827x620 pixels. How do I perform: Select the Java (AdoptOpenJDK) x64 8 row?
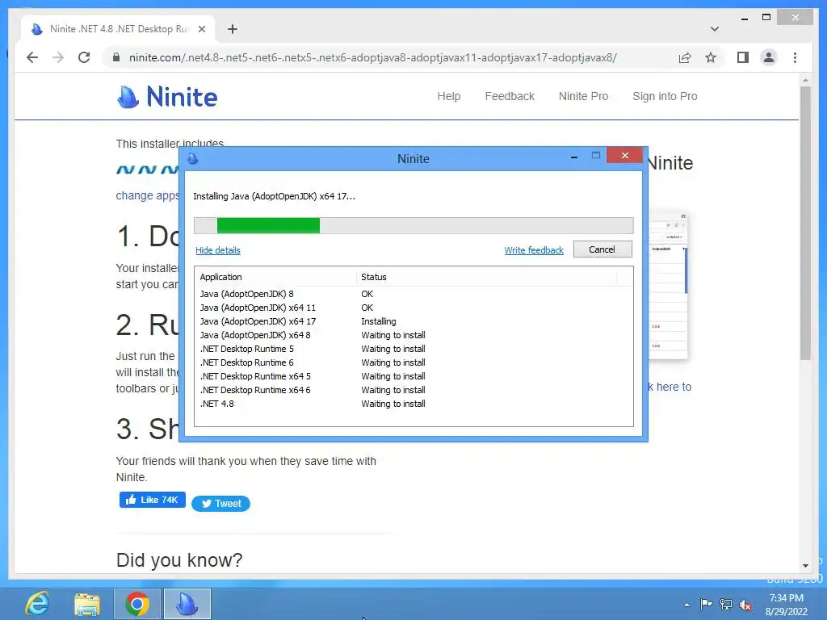coord(413,335)
